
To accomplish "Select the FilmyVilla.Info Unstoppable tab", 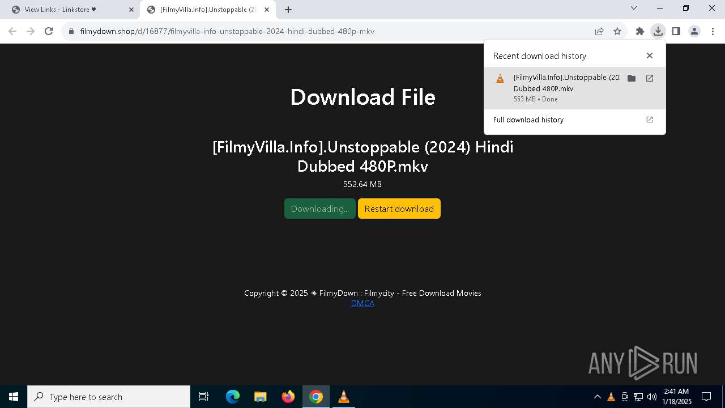I will click(x=207, y=10).
